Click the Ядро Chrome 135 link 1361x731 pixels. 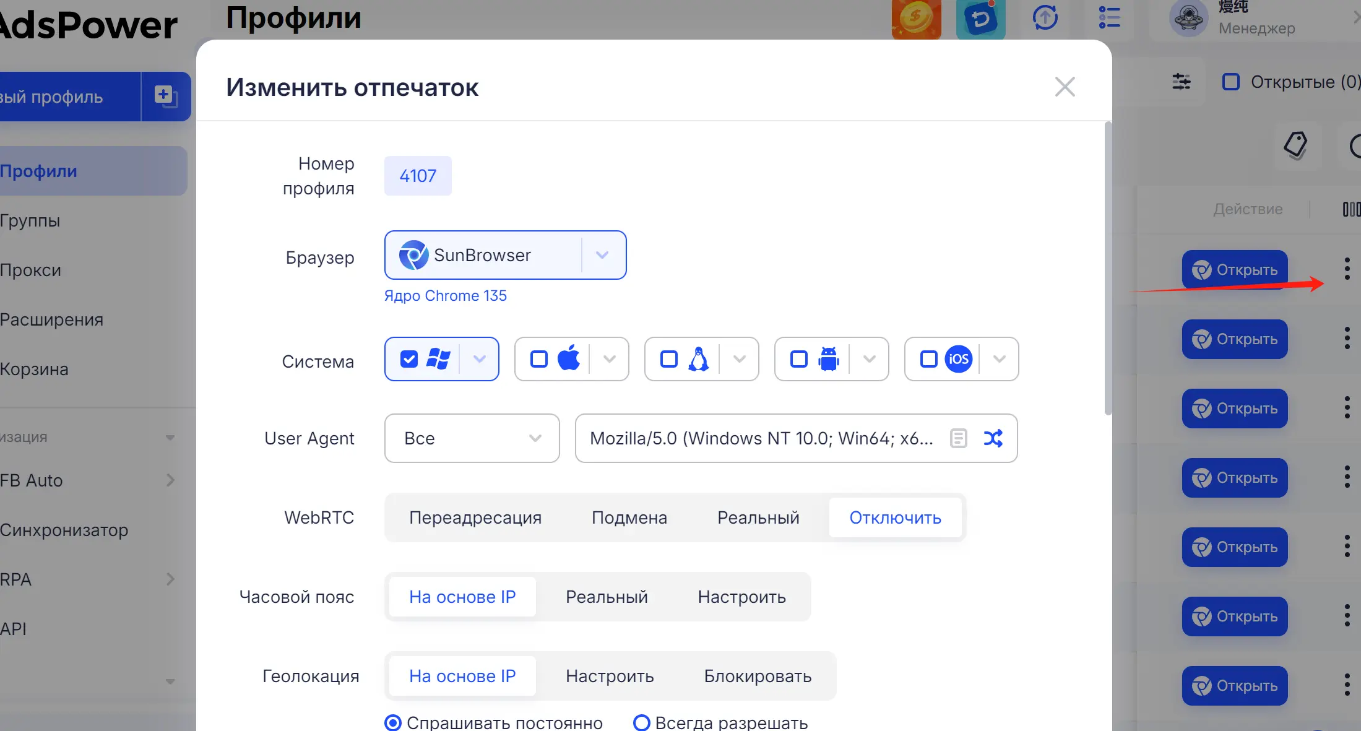click(445, 296)
